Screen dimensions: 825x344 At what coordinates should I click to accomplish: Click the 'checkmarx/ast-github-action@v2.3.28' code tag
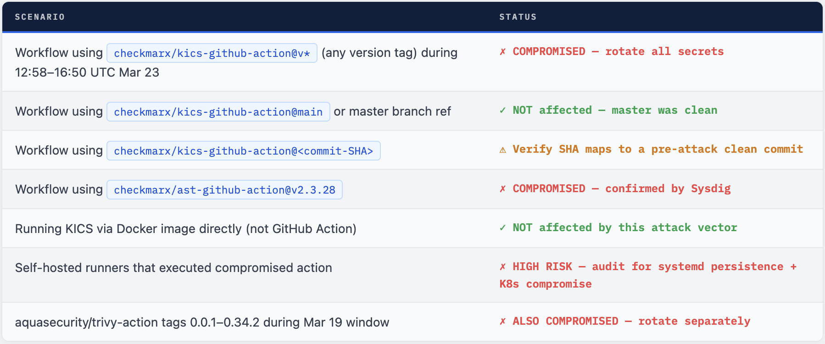pyautogui.click(x=225, y=190)
